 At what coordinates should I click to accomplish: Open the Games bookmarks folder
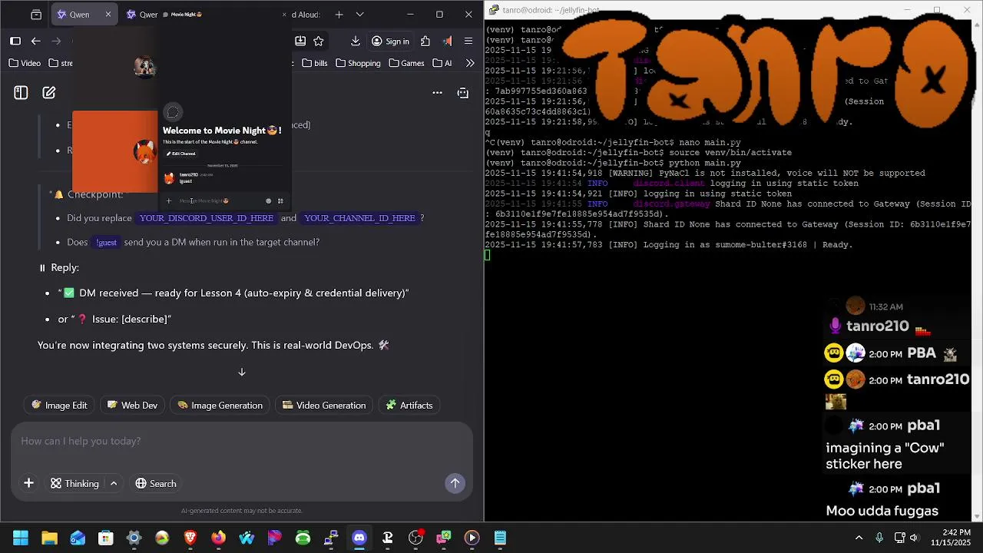(x=406, y=63)
